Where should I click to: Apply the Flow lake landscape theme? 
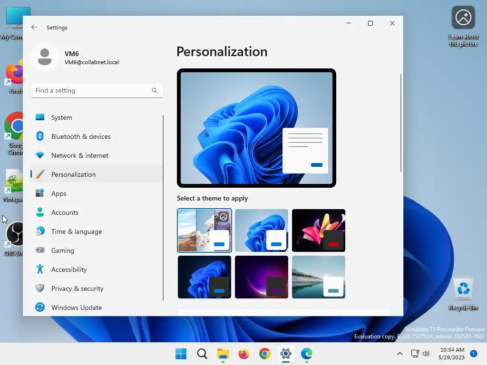319,277
